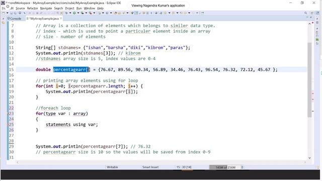This screenshot has width=322, height=181.
Task: Click the New Java Package icon
Action: 99,13
